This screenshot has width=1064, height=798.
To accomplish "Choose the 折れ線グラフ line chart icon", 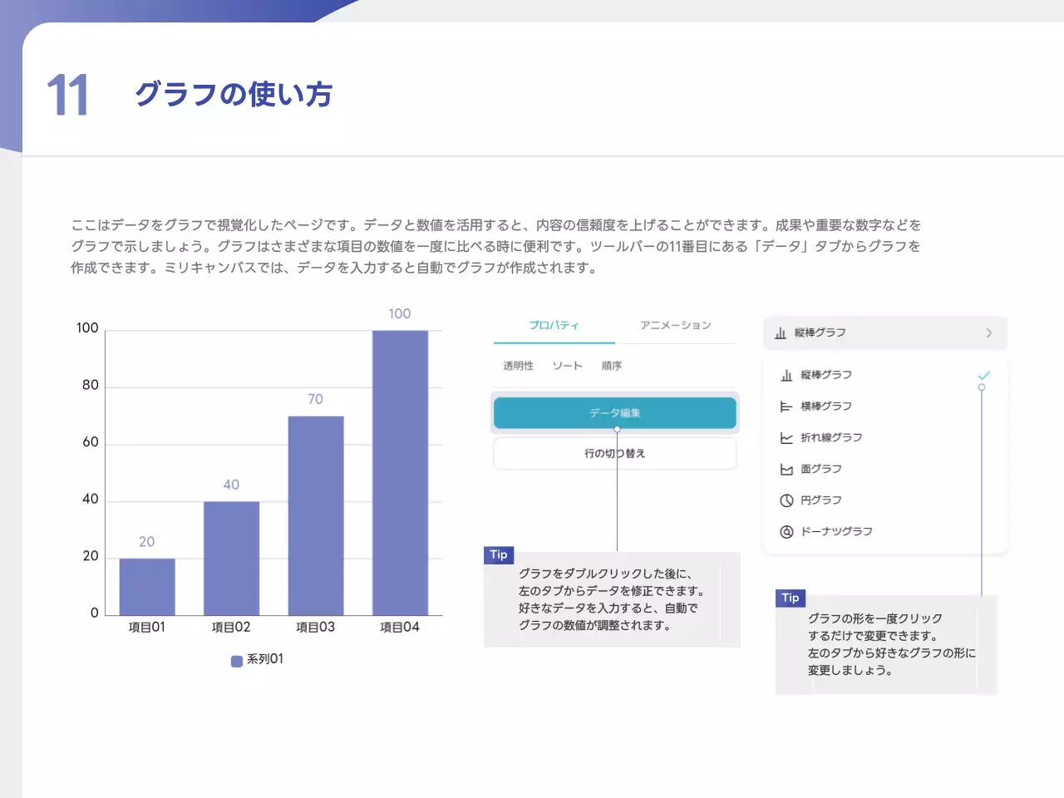I will pos(786,438).
